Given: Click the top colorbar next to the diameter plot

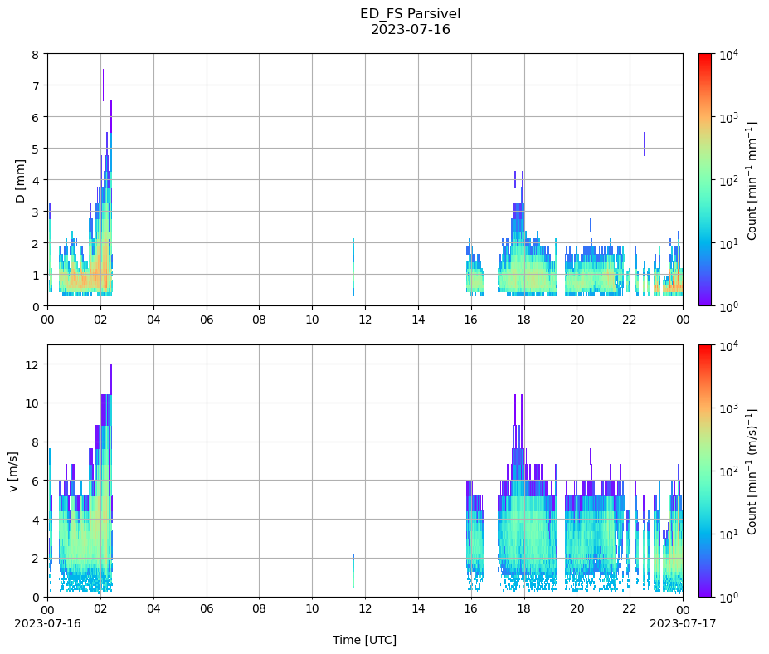Looking at the screenshot, I should click(x=705, y=180).
